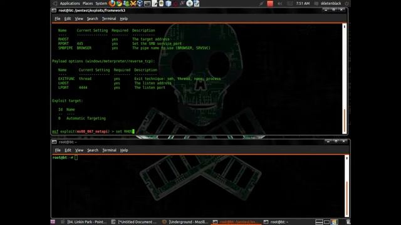Open the System menu

[x=102, y=3]
